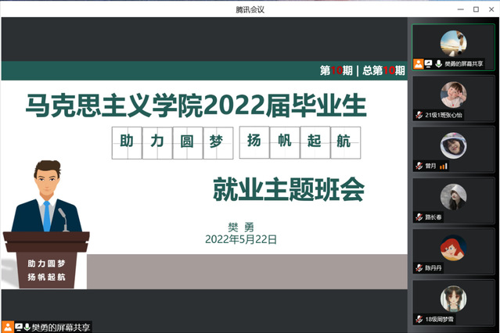Click muted microphone icon next to 曾月
The image size is (500, 333).
click(x=419, y=166)
